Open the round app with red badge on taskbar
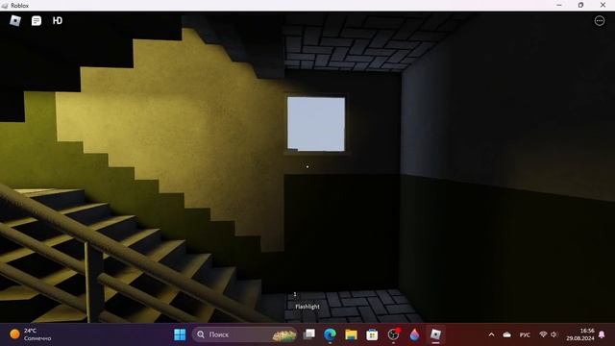 [393, 334]
